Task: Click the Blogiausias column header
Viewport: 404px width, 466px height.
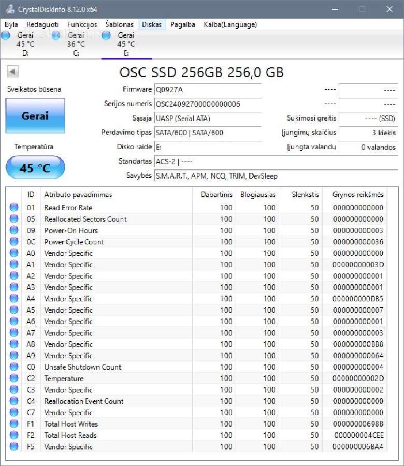Action: [257, 195]
